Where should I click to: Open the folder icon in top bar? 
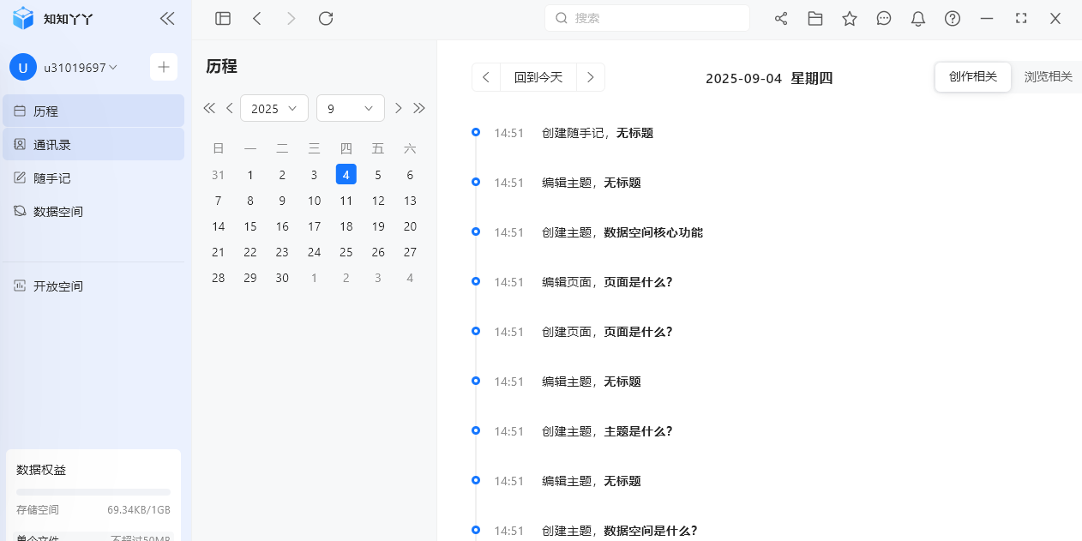(x=815, y=19)
